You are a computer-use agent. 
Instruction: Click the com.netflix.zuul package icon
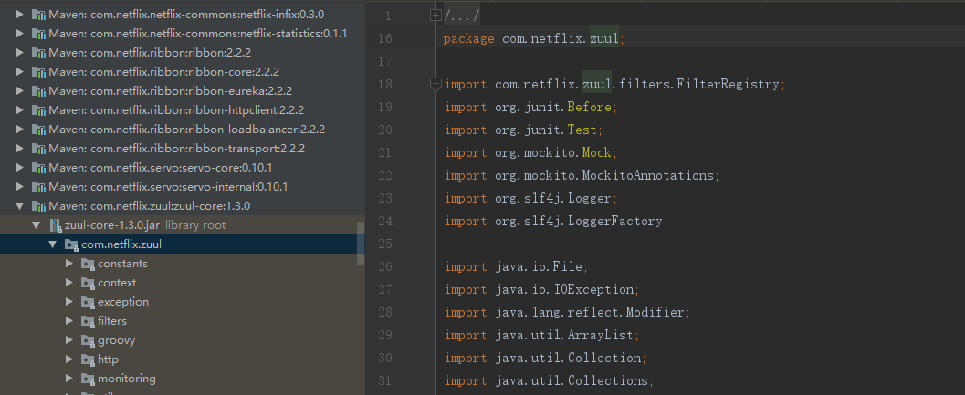pyautogui.click(x=71, y=244)
